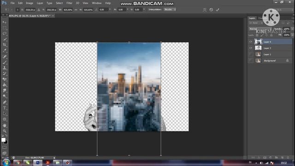
Task: Select the Healing Brush tool
Action: [5, 56]
